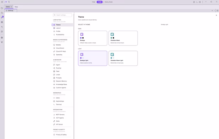Image resolution: width=219 pixels, height=139 pixels.
Task: Open Keybindings settings
Action: [62, 101]
